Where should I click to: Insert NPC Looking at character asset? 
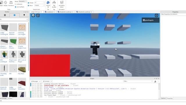pos(4,57)
